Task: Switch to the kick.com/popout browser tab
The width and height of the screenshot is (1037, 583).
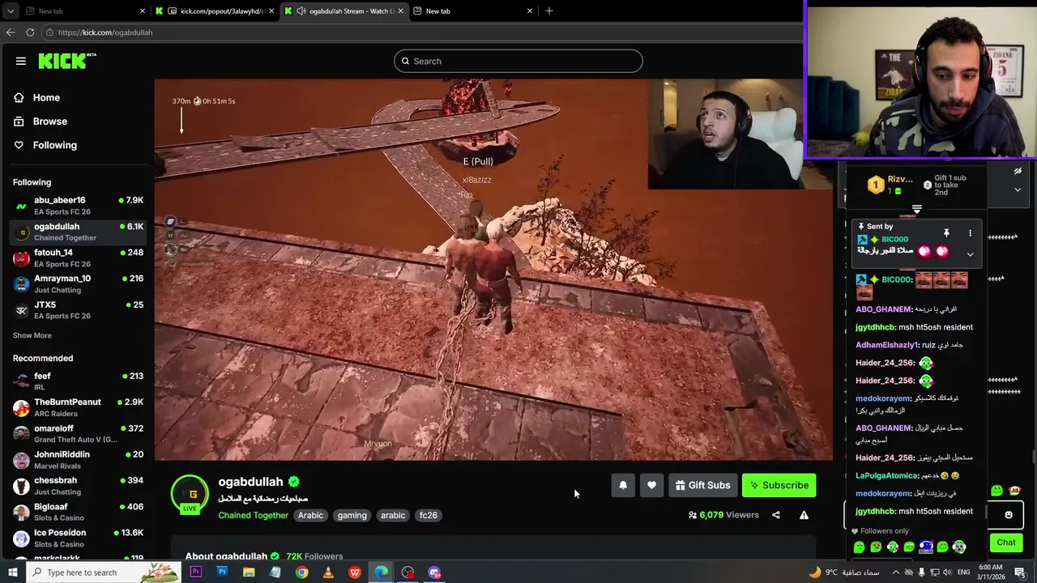Action: (215, 11)
